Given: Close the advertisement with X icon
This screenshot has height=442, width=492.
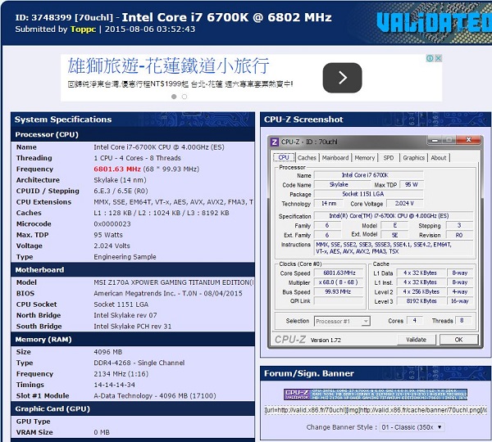Looking at the screenshot, I should pos(439,58).
